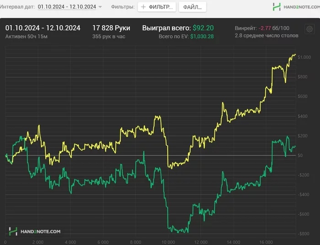Click the plus icon on ФИЛЬТР button
The image size is (320, 245).
[143, 7]
